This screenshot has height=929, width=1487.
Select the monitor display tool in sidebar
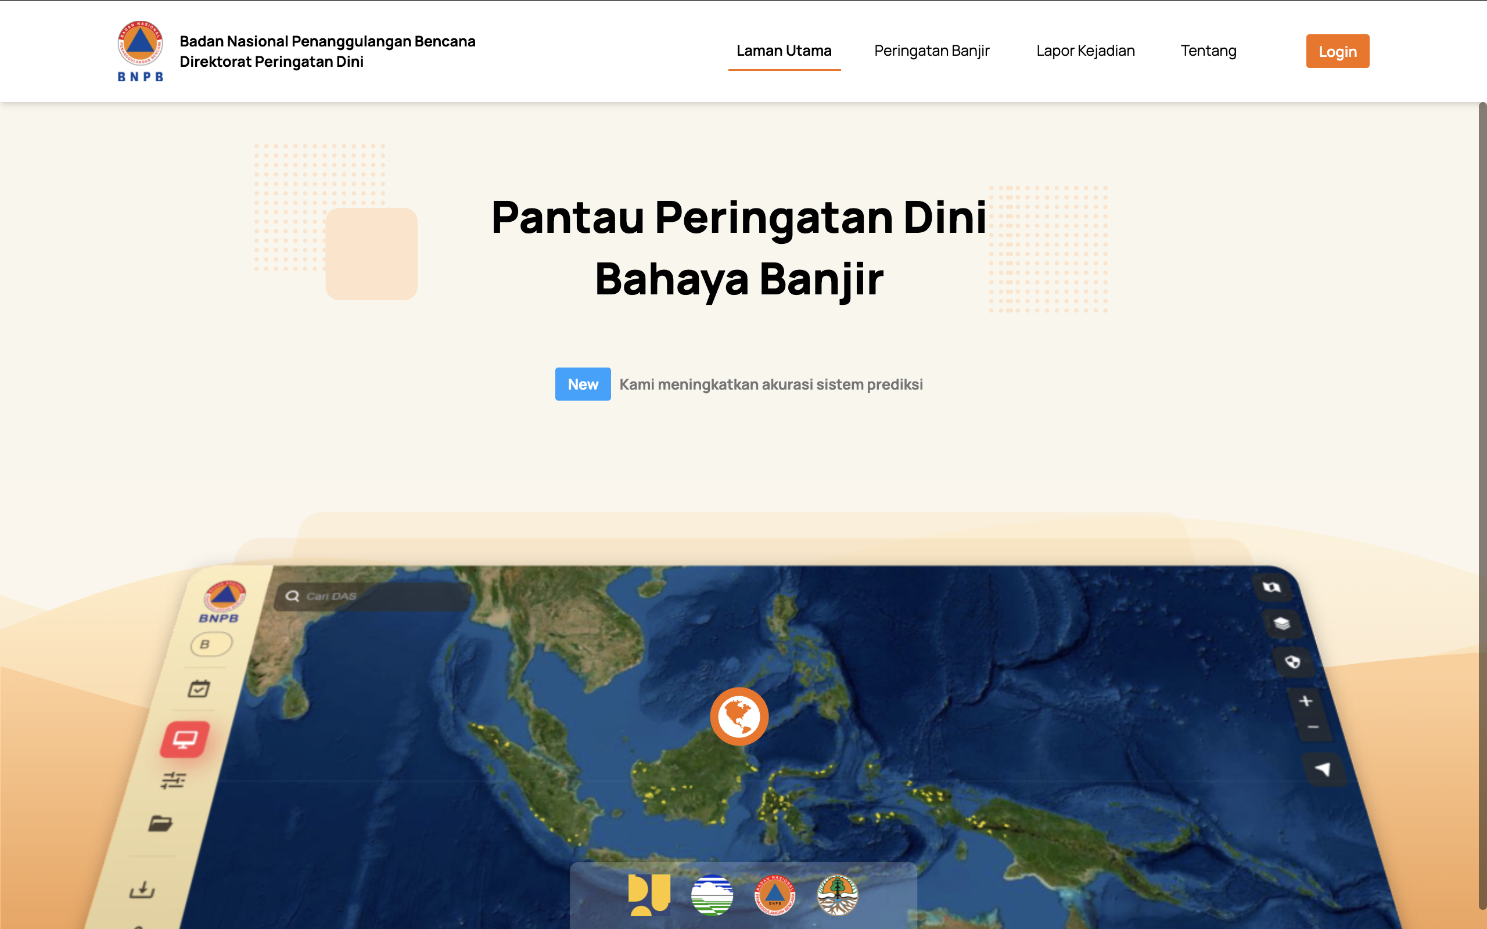[x=185, y=739]
